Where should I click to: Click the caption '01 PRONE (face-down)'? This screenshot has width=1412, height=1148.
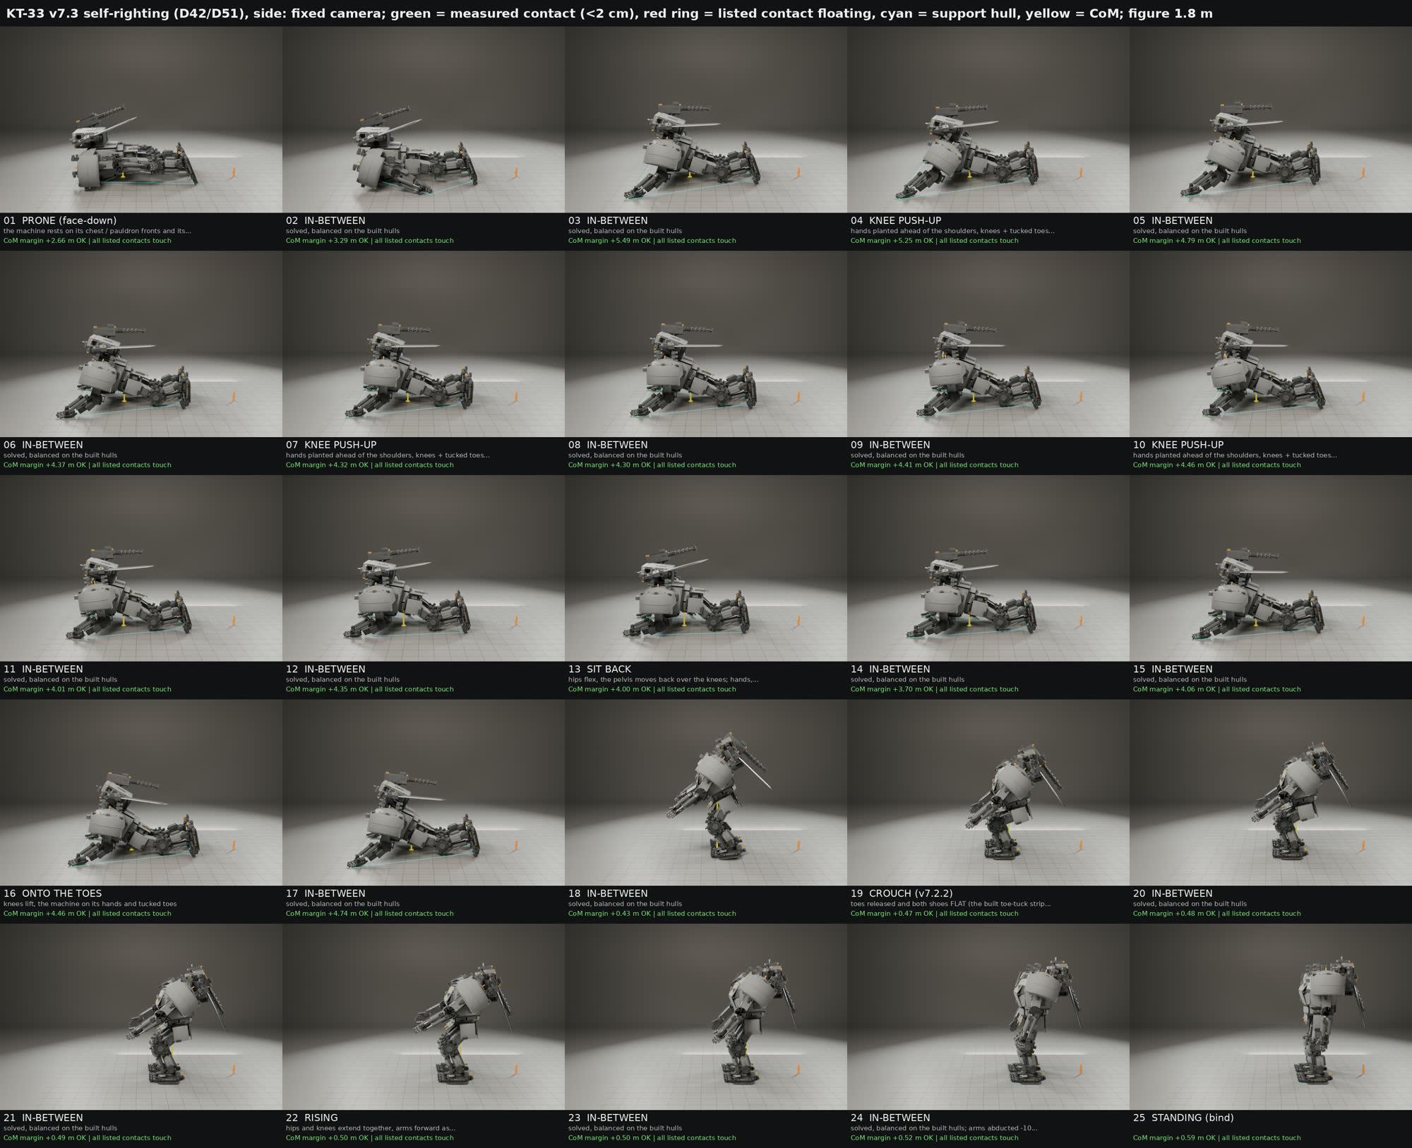click(x=60, y=220)
